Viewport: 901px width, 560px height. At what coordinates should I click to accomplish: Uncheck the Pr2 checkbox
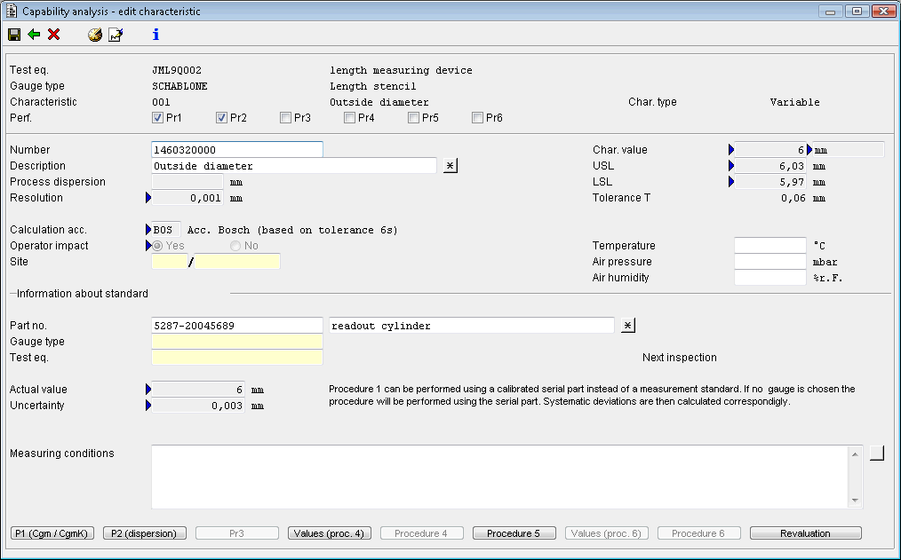pos(221,118)
